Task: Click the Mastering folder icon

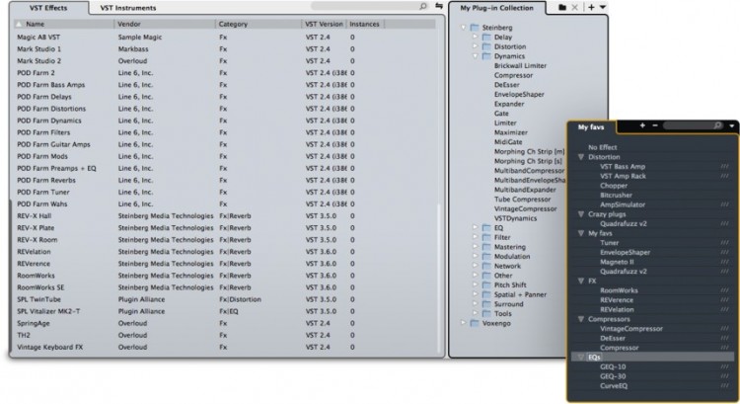Action: pos(486,247)
